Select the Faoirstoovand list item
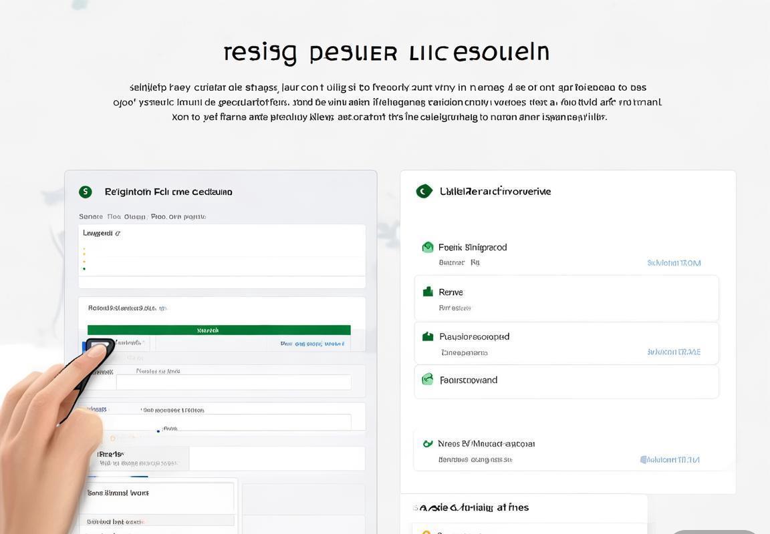Screen dimensions: 770x534 pos(566,382)
